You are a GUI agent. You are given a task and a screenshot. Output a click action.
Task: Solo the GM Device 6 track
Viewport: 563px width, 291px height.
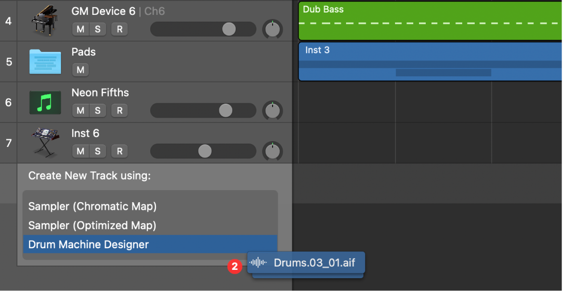98,29
